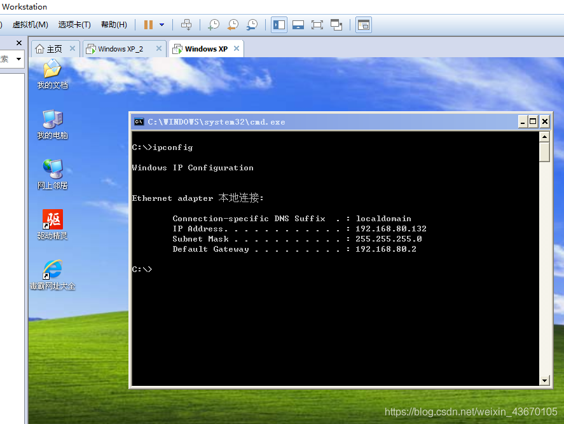Close the Windows XP tab
Viewport: 564px width, 424px height.
[x=237, y=48]
